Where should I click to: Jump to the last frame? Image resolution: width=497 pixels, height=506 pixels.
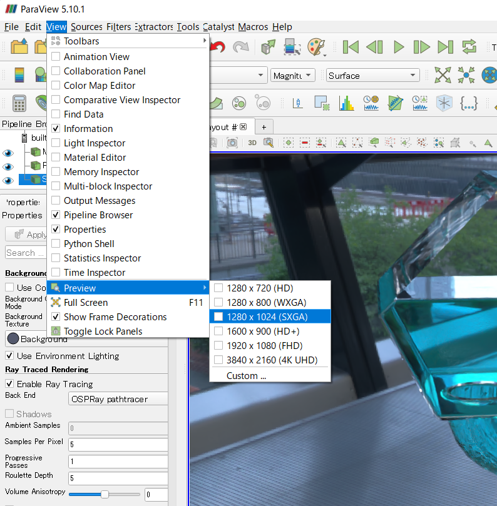(445, 47)
